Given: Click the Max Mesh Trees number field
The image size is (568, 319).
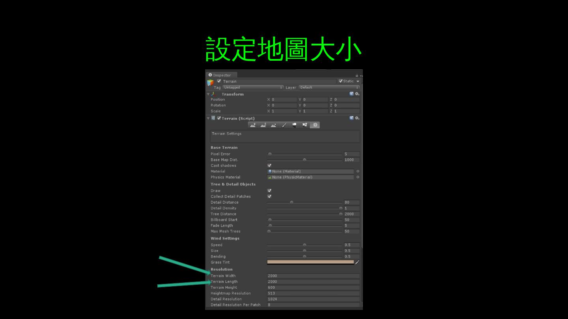Looking at the screenshot, I should pyautogui.click(x=352, y=232).
